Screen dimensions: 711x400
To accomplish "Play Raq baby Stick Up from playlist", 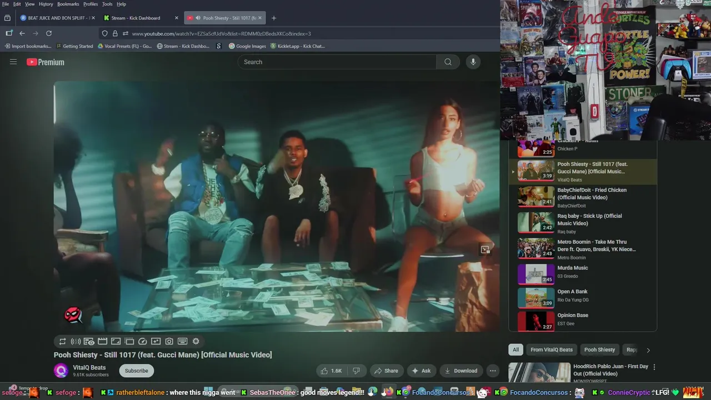I will pyautogui.click(x=583, y=223).
